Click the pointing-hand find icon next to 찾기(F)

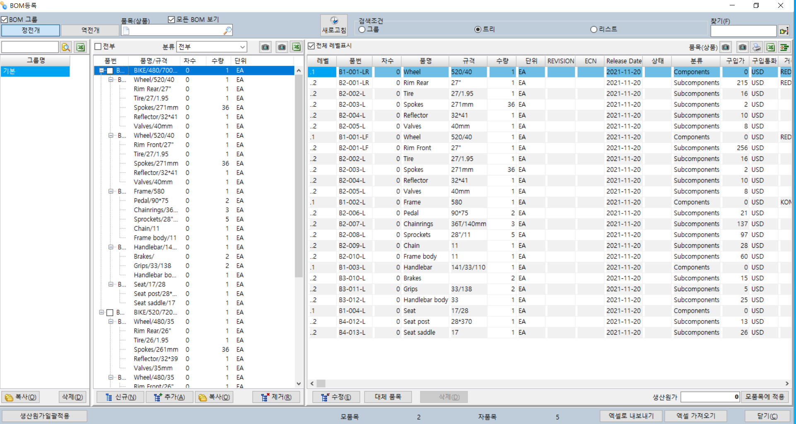(784, 31)
